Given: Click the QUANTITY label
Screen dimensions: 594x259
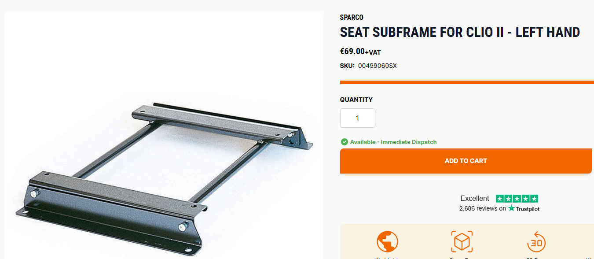Looking at the screenshot, I should [x=356, y=100].
